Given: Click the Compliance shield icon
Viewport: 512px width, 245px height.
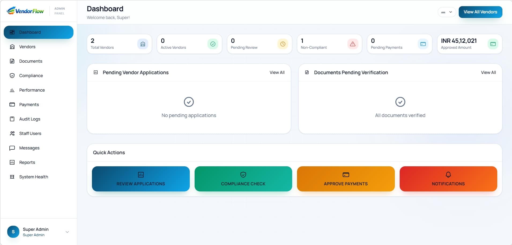Looking at the screenshot, I should click(x=12, y=76).
